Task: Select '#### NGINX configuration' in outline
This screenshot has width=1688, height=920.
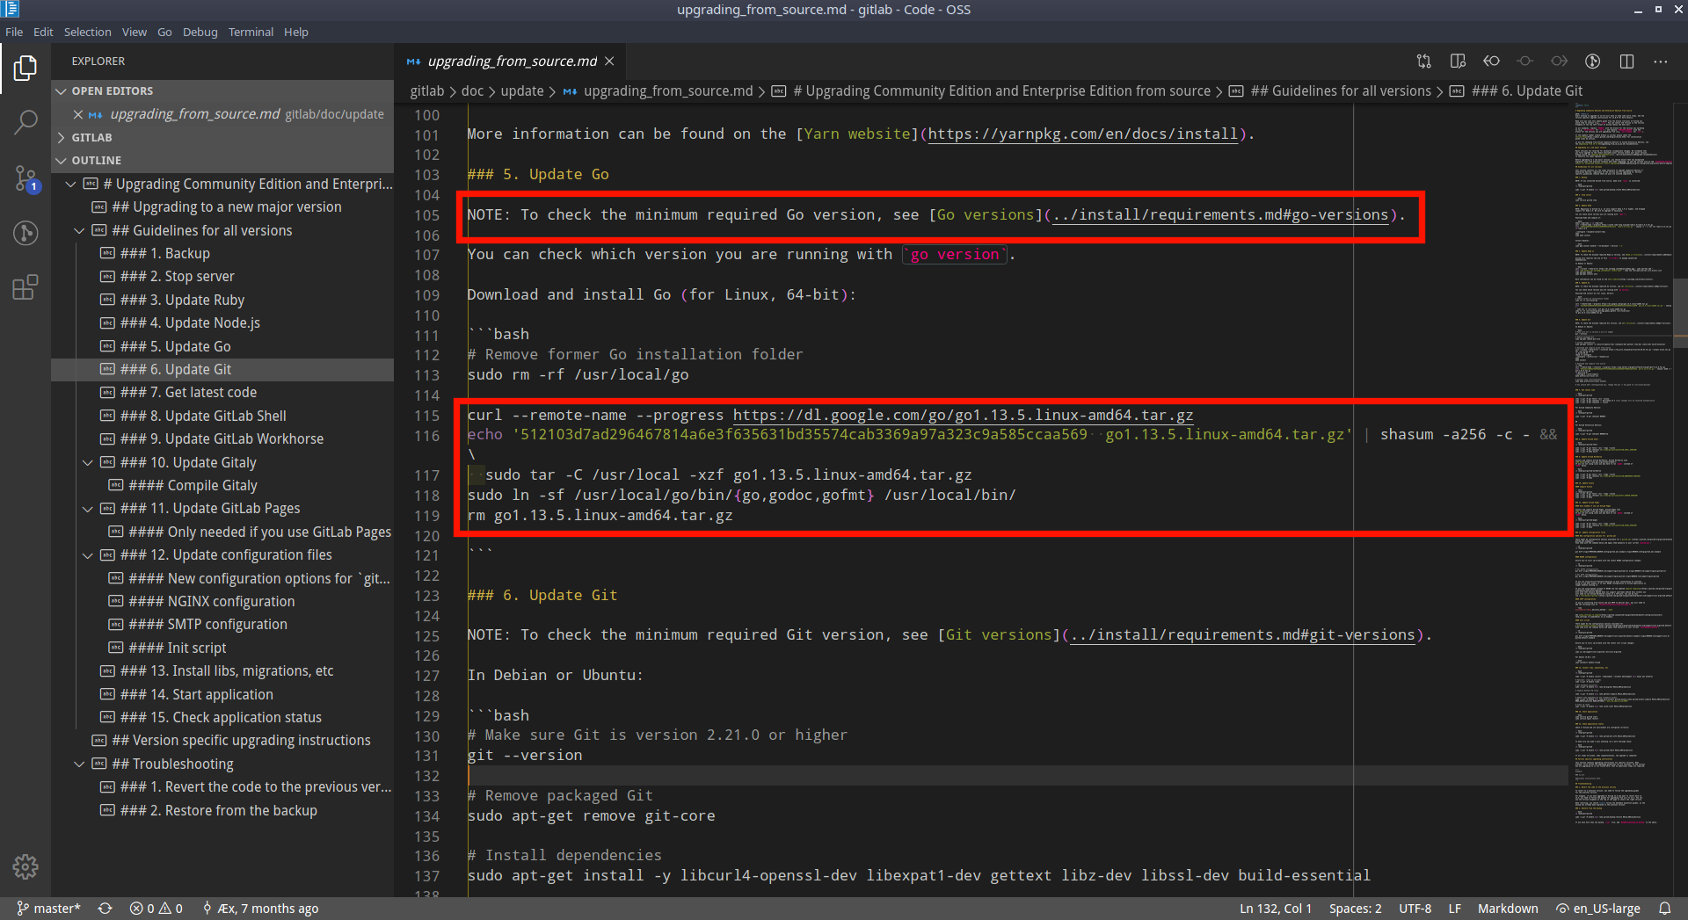Action: (222, 602)
